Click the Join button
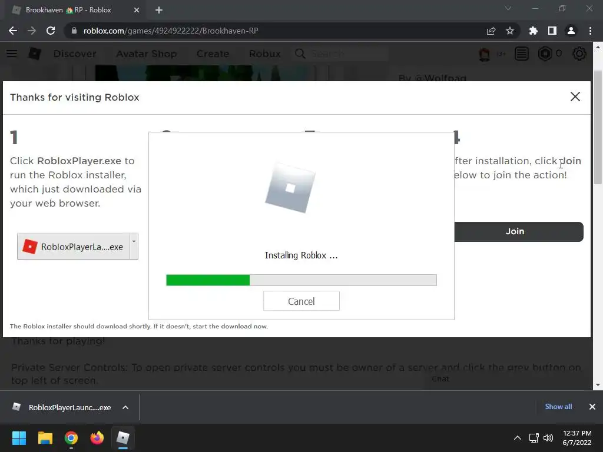This screenshot has height=452, width=603. pyautogui.click(x=518, y=231)
